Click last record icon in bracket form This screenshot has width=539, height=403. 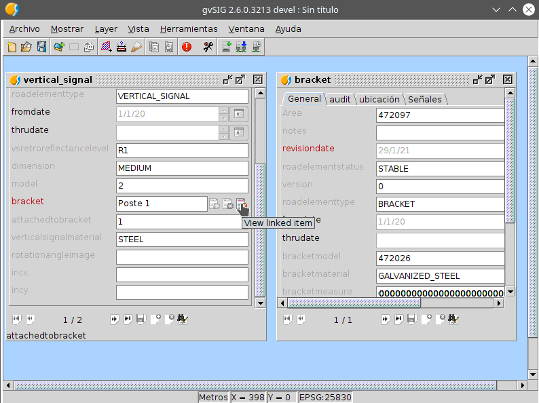click(398, 320)
